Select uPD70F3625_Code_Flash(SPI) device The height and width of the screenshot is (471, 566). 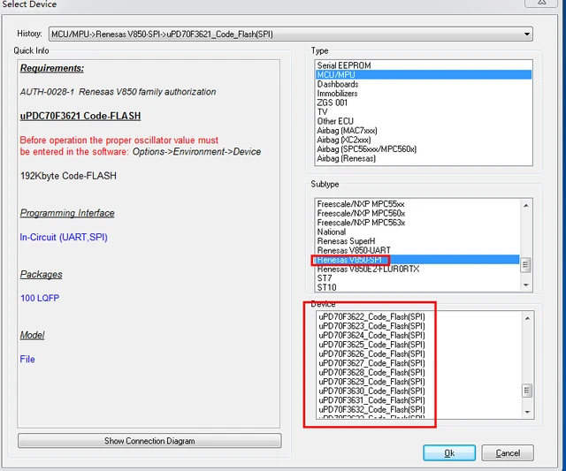tap(371, 345)
